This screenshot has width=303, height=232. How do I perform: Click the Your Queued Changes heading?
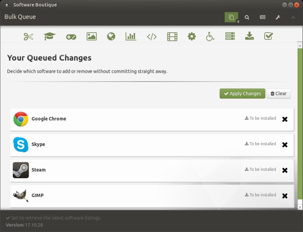pyautogui.click(x=49, y=58)
